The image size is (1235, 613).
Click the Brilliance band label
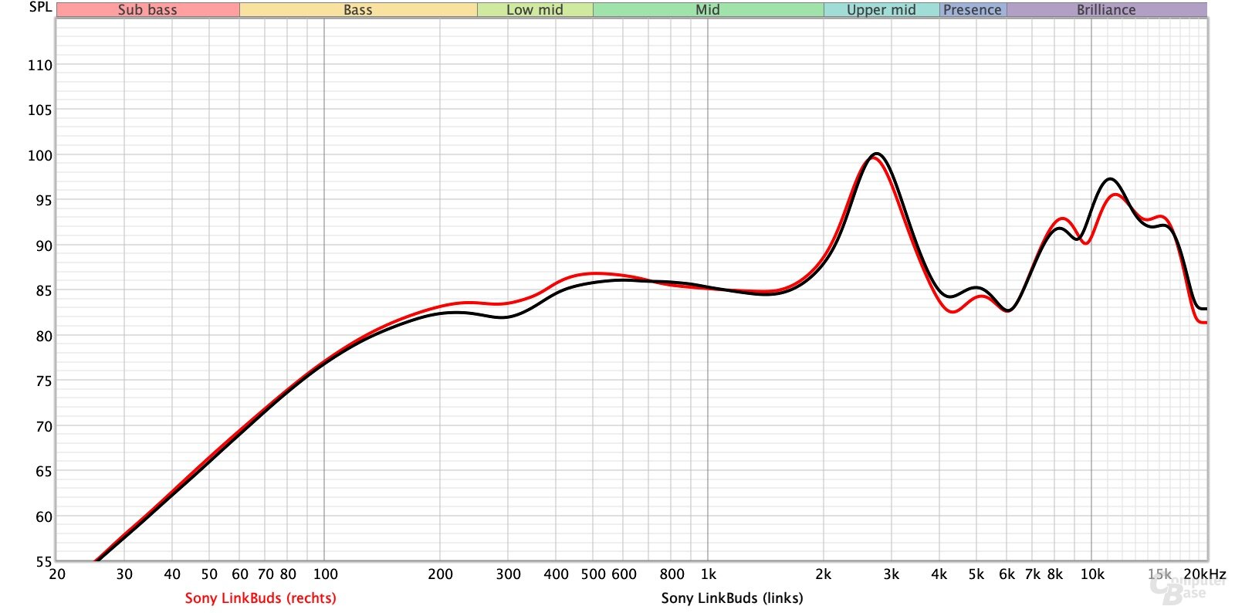(x=1106, y=10)
